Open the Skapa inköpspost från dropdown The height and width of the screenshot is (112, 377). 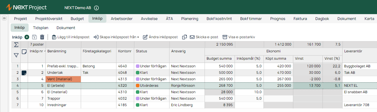[116, 37]
